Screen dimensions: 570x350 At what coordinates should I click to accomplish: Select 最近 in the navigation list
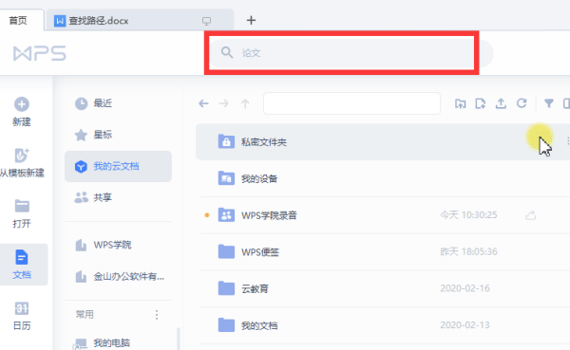click(118, 103)
